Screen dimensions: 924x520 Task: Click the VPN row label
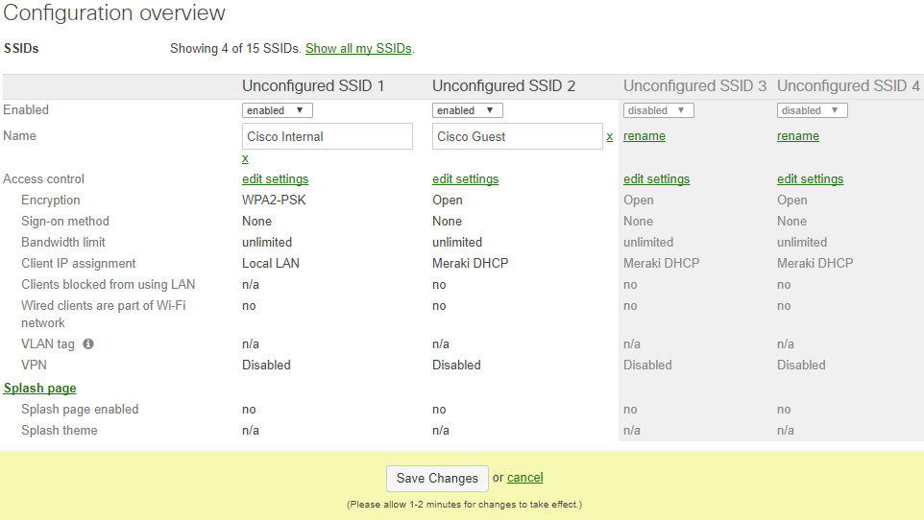pos(34,366)
